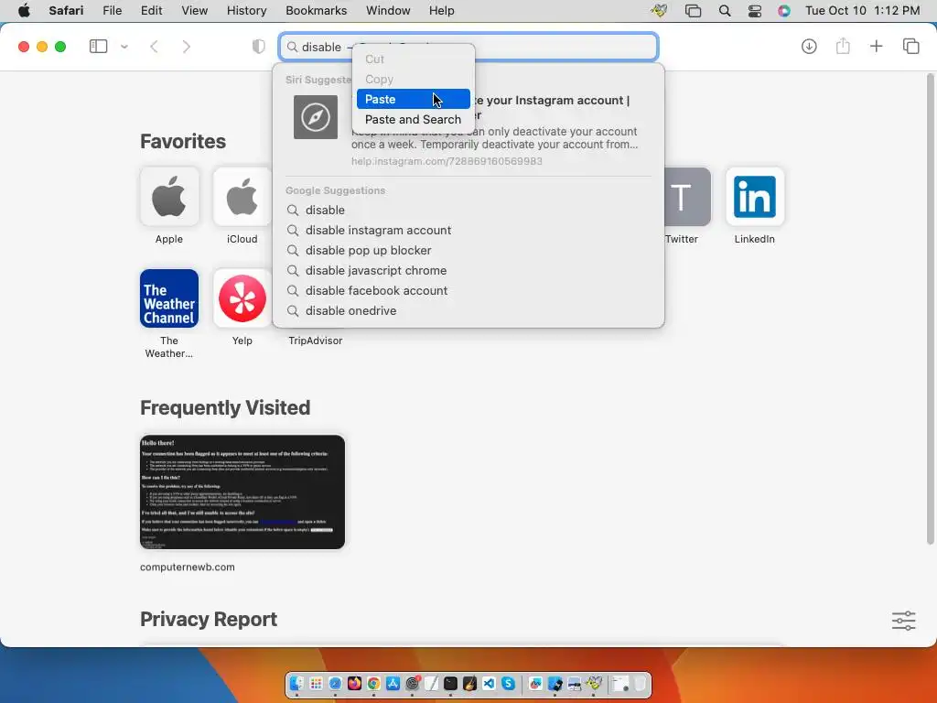Click the page vertical scrollbar
Image resolution: width=937 pixels, height=703 pixels.
pos(930,309)
